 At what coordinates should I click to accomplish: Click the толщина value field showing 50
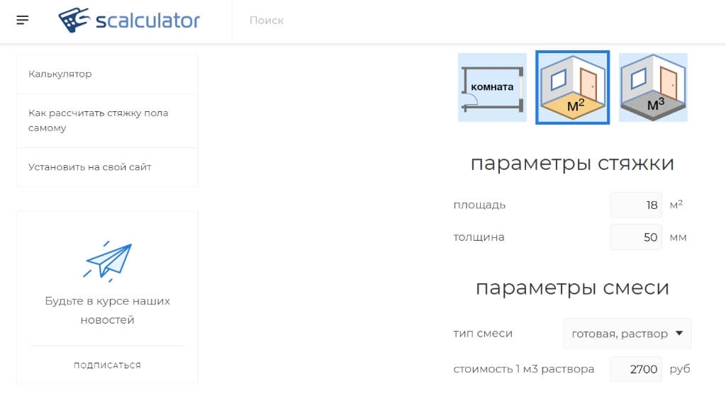pos(636,237)
